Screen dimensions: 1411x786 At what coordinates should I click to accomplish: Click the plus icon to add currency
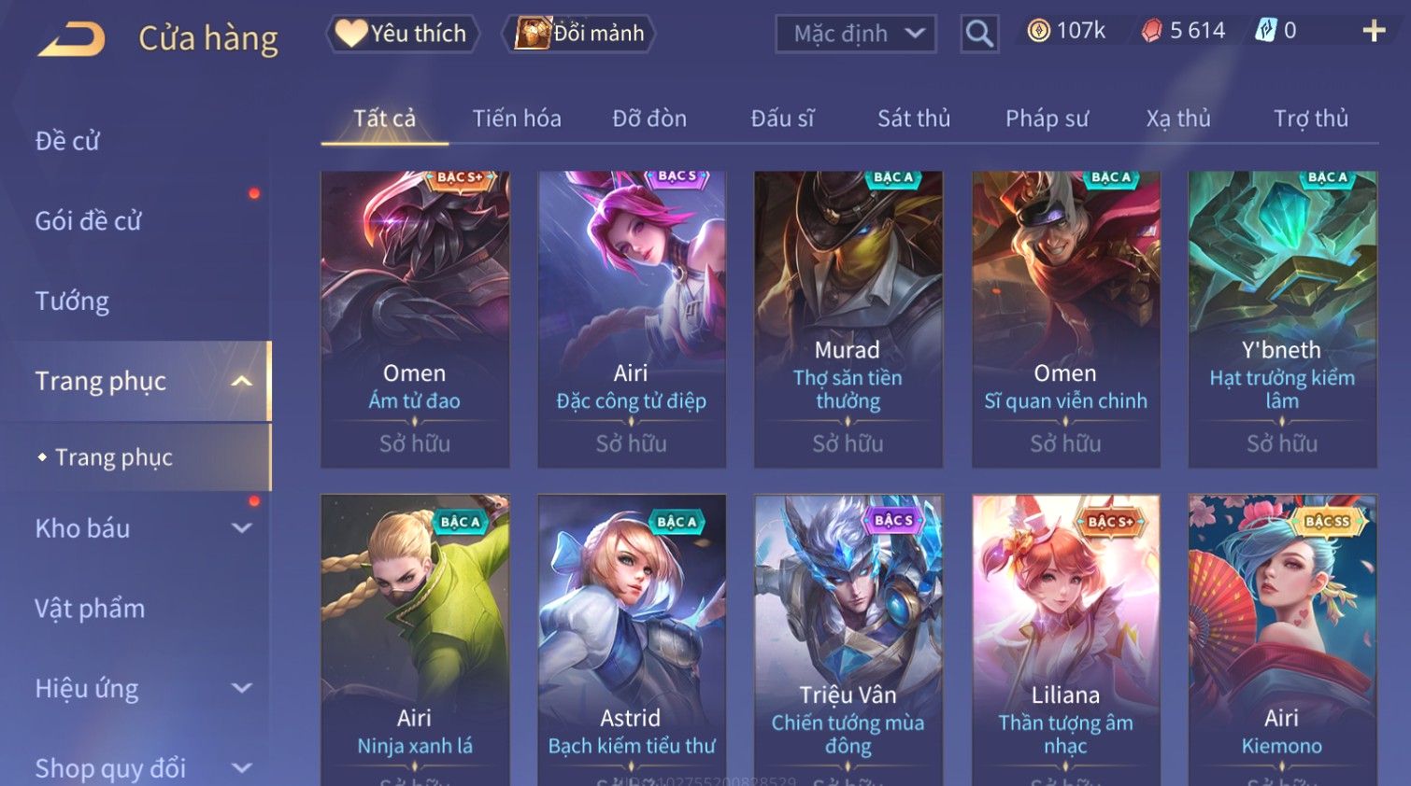(1374, 31)
